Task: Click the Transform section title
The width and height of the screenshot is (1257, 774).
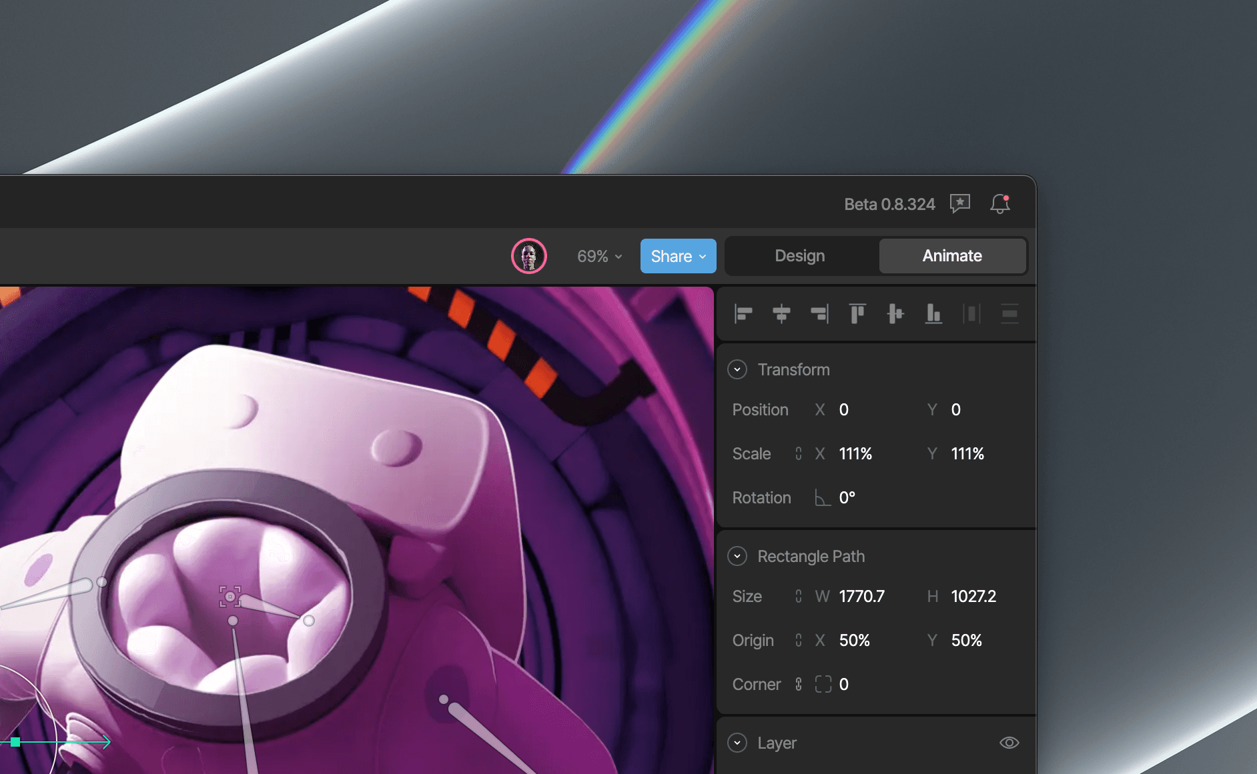Action: coord(793,369)
